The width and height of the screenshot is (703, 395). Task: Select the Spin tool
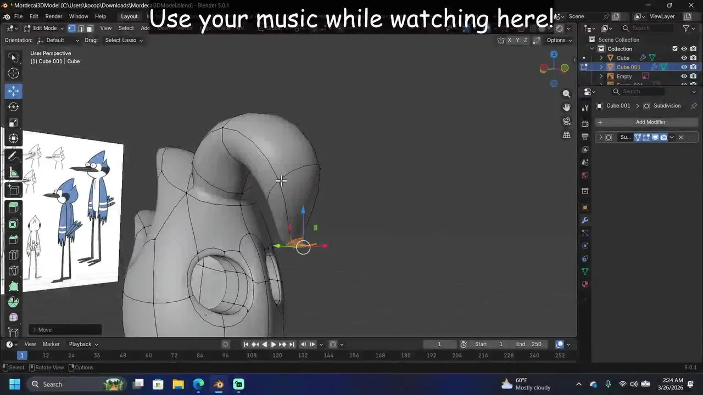pyautogui.click(x=14, y=302)
